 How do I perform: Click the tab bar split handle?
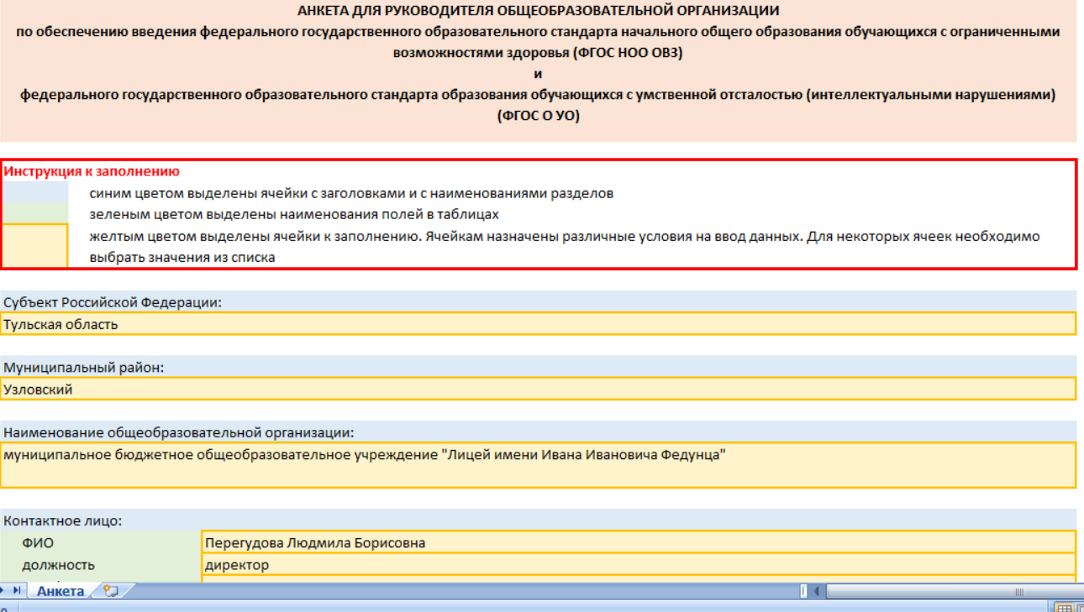[804, 591]
